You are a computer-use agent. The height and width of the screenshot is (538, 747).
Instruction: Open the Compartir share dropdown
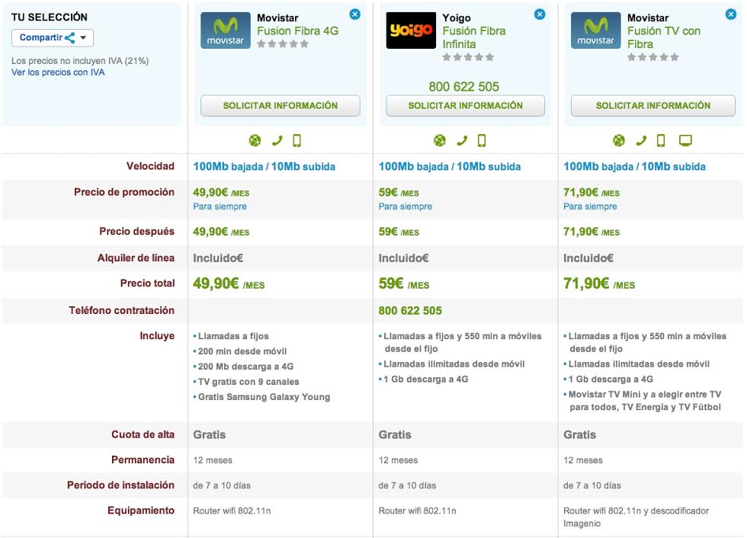tap(53, 37)
